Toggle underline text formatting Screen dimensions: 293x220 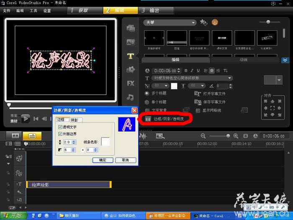(x=198, y=70)
